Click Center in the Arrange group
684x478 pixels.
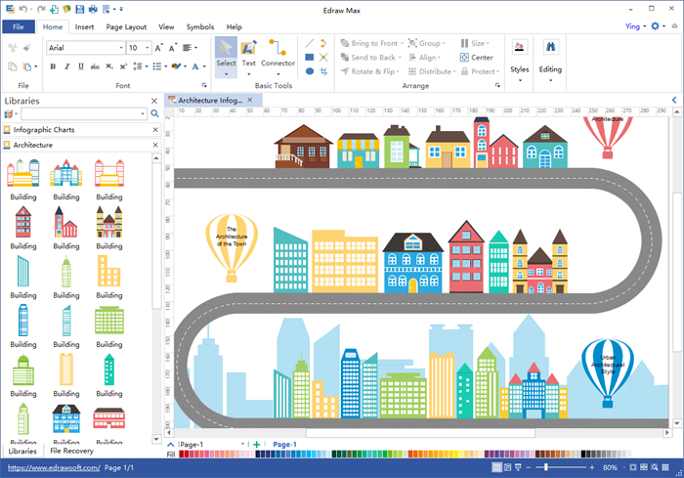(x=477, y=58)
